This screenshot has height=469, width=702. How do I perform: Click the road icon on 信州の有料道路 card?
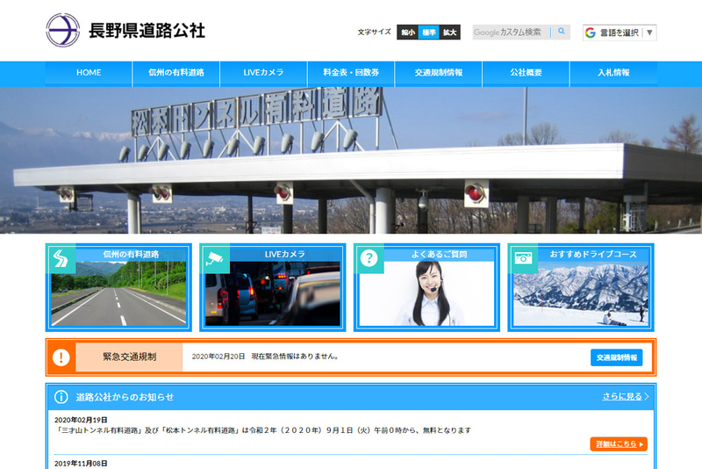(61, 258)
